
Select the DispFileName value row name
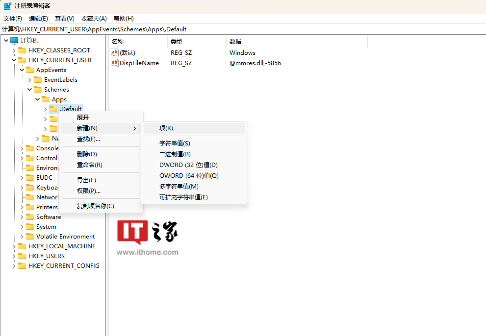[x=139, y=63]
